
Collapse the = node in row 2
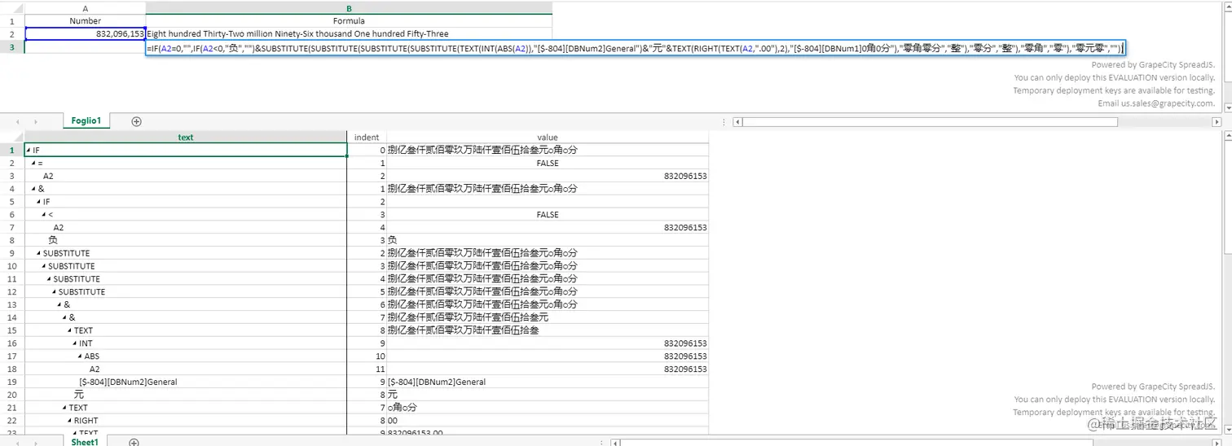33,164
